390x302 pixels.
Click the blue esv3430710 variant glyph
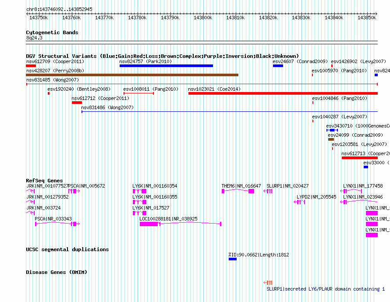click(332, 130)
